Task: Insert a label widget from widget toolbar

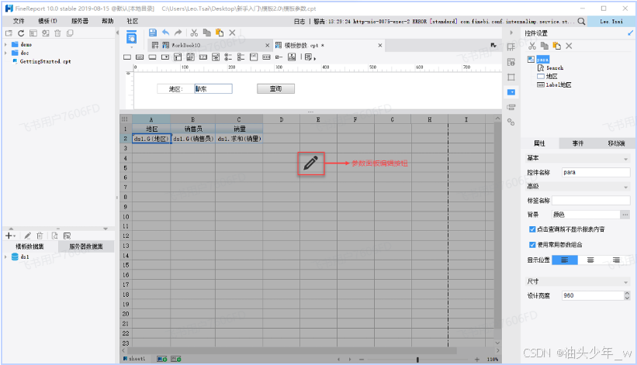Action: tap(140, 57)
